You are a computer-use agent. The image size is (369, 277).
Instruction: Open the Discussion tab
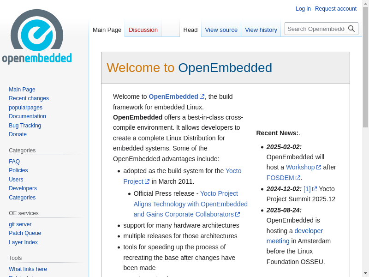tap(143, 30)
